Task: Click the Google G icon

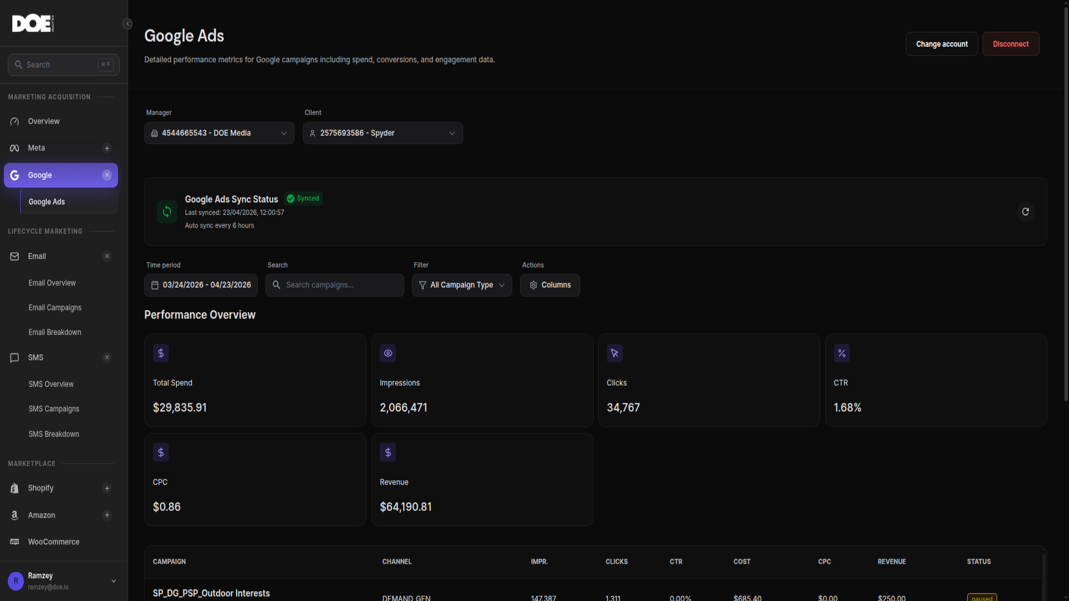Action: (x=14, y=175)
